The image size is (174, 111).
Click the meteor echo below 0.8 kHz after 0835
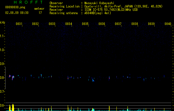(93, 80)
